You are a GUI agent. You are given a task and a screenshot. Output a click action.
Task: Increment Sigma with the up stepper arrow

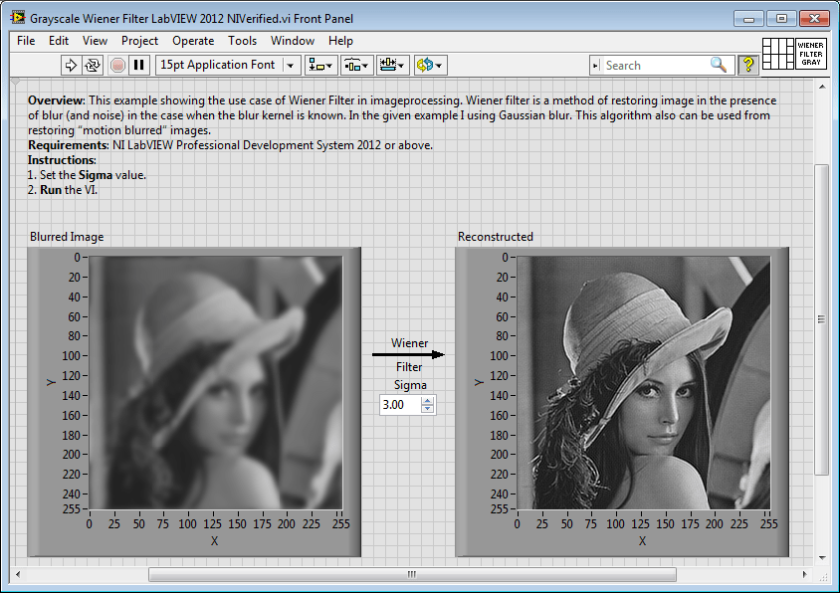427,400
